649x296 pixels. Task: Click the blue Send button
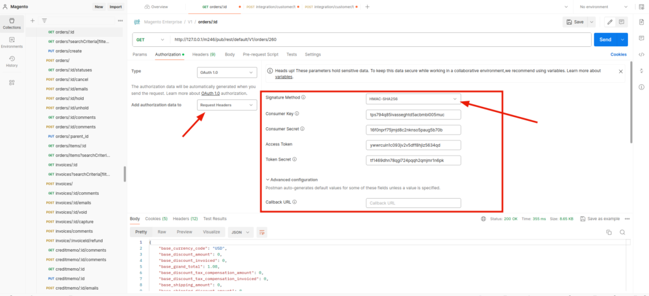tap(605, 40)
